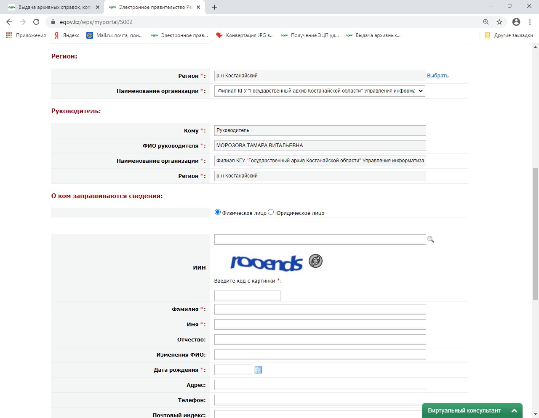Click the Отчество input field
This screenshot has width=539, height=418.
click(320, 340)
